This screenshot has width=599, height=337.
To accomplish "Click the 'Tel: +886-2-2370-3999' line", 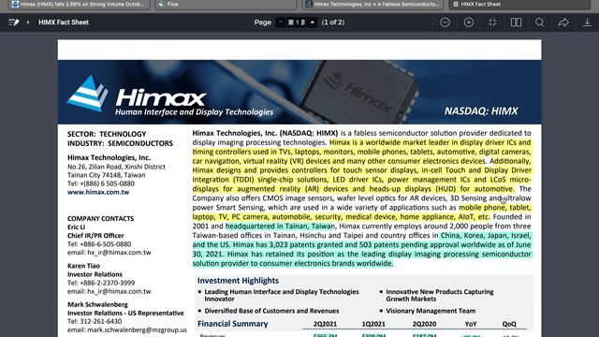I will tap(101, 283).
